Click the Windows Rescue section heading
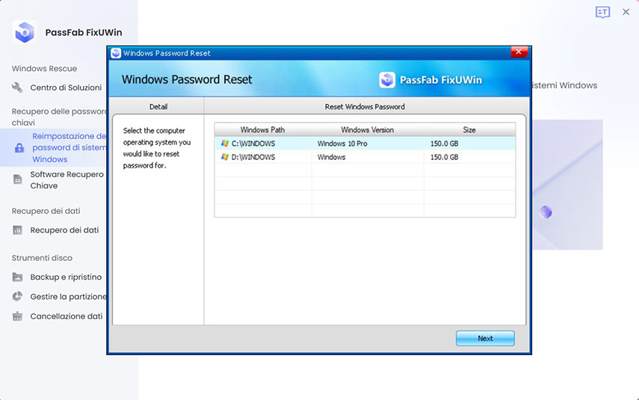 [44, 69]
